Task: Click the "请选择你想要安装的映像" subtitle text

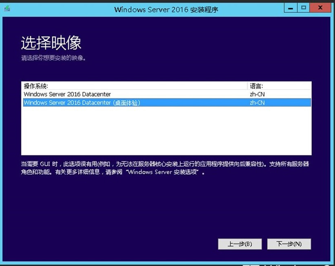Action: (53, 58)
